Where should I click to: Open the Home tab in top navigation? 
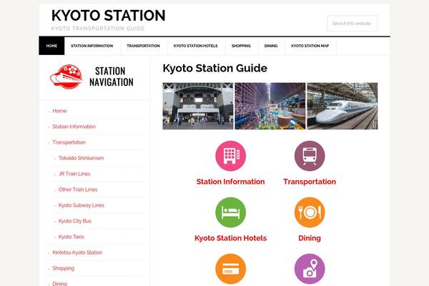click(51, 46)
